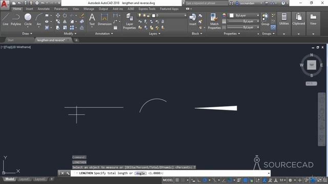This screenshot has height=184, width=328.
Task: Click the Table icon in Annotation
Action: point(115,28)
